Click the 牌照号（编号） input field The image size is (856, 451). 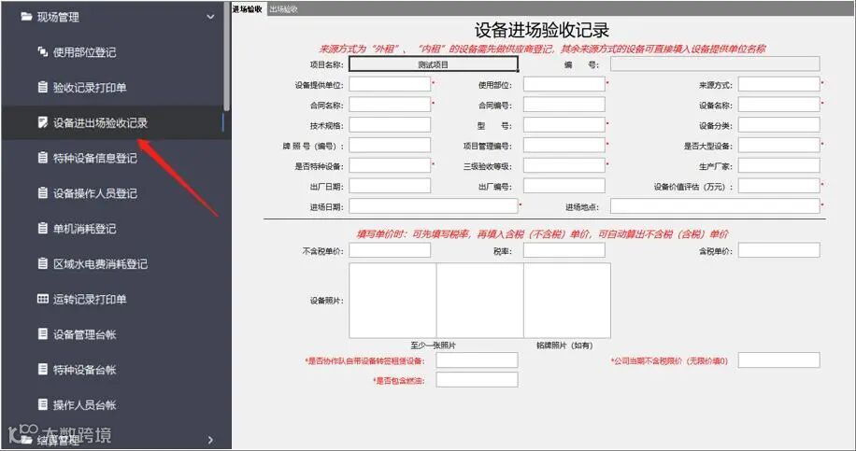[x=390, y=145]
